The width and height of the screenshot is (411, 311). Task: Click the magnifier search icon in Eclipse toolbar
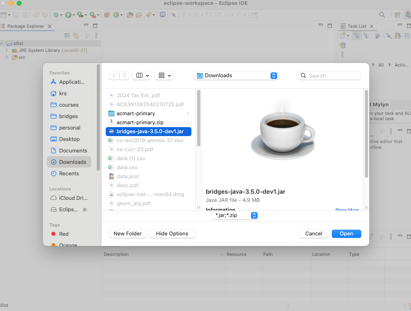pyautogui.click(x=382, y=15)
